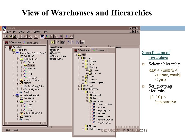
Task: Click the region level icon in list
Action: click(x=51, y=50)
